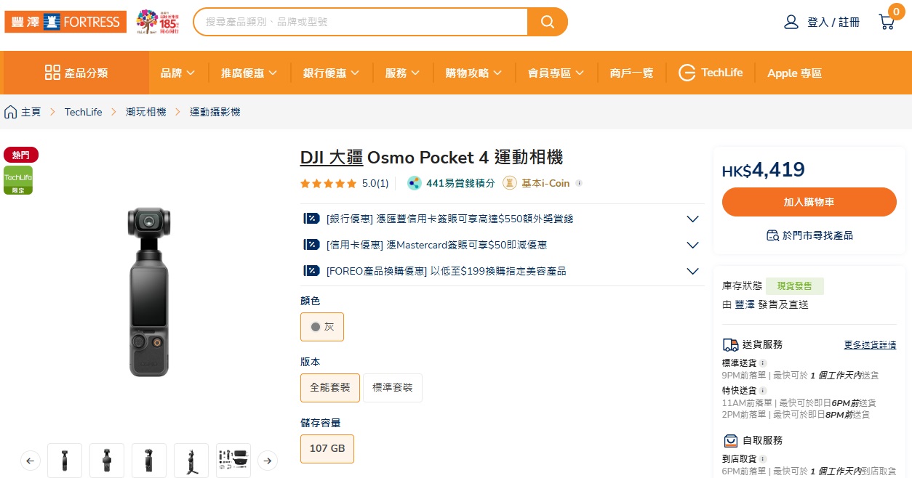Click the 加入購物車 button

809,202
